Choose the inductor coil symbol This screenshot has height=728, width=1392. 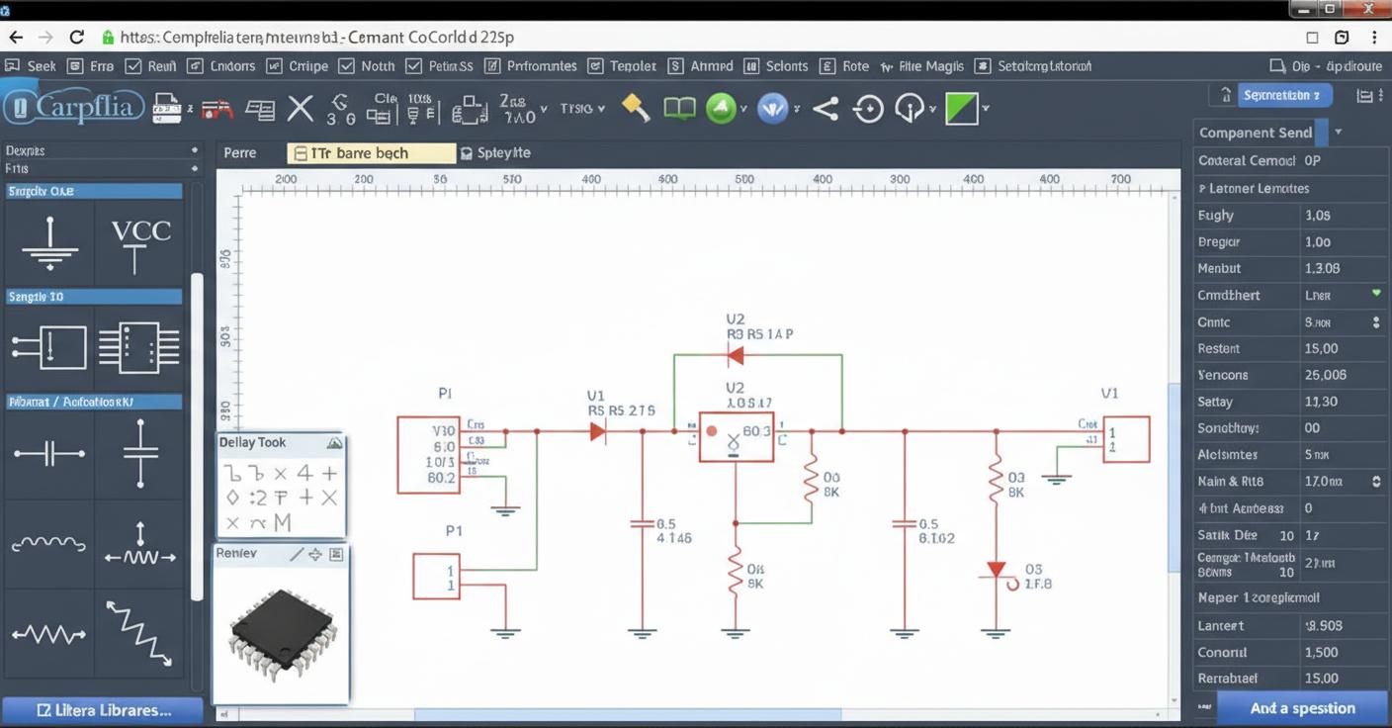[49, 544]
